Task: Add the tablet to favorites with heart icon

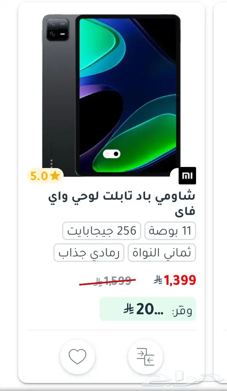Action: (x=77, y=357)
